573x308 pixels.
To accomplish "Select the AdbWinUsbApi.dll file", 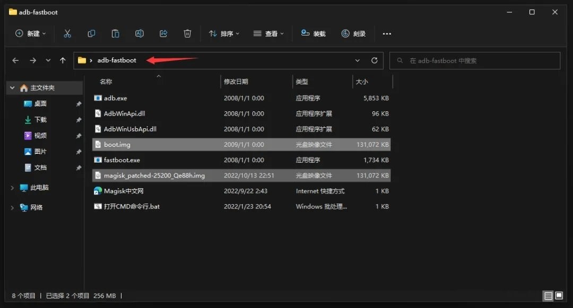I will (x=241, y=129).
